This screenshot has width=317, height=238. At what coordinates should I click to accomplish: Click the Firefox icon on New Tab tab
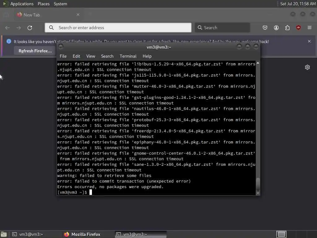(20, 15)
